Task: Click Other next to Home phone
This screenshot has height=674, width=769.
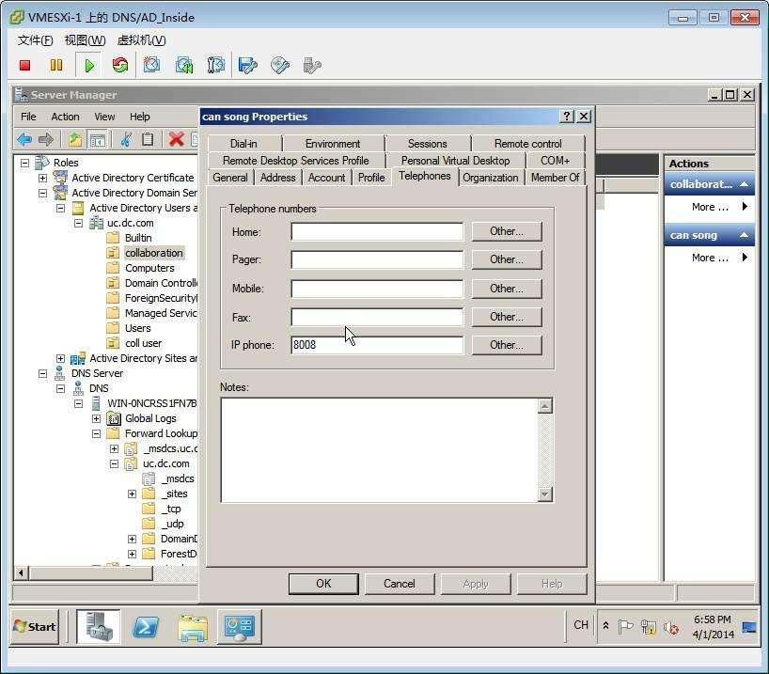Action: 507,231
